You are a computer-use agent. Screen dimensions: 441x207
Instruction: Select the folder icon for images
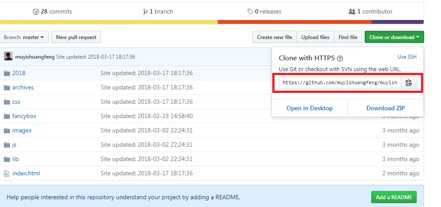(x=7, y=131)
